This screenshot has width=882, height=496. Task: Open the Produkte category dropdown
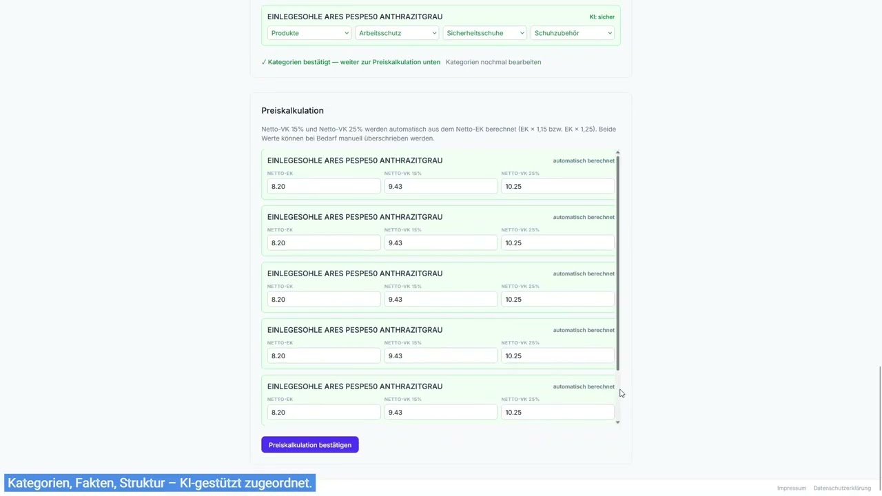point(309,33)
